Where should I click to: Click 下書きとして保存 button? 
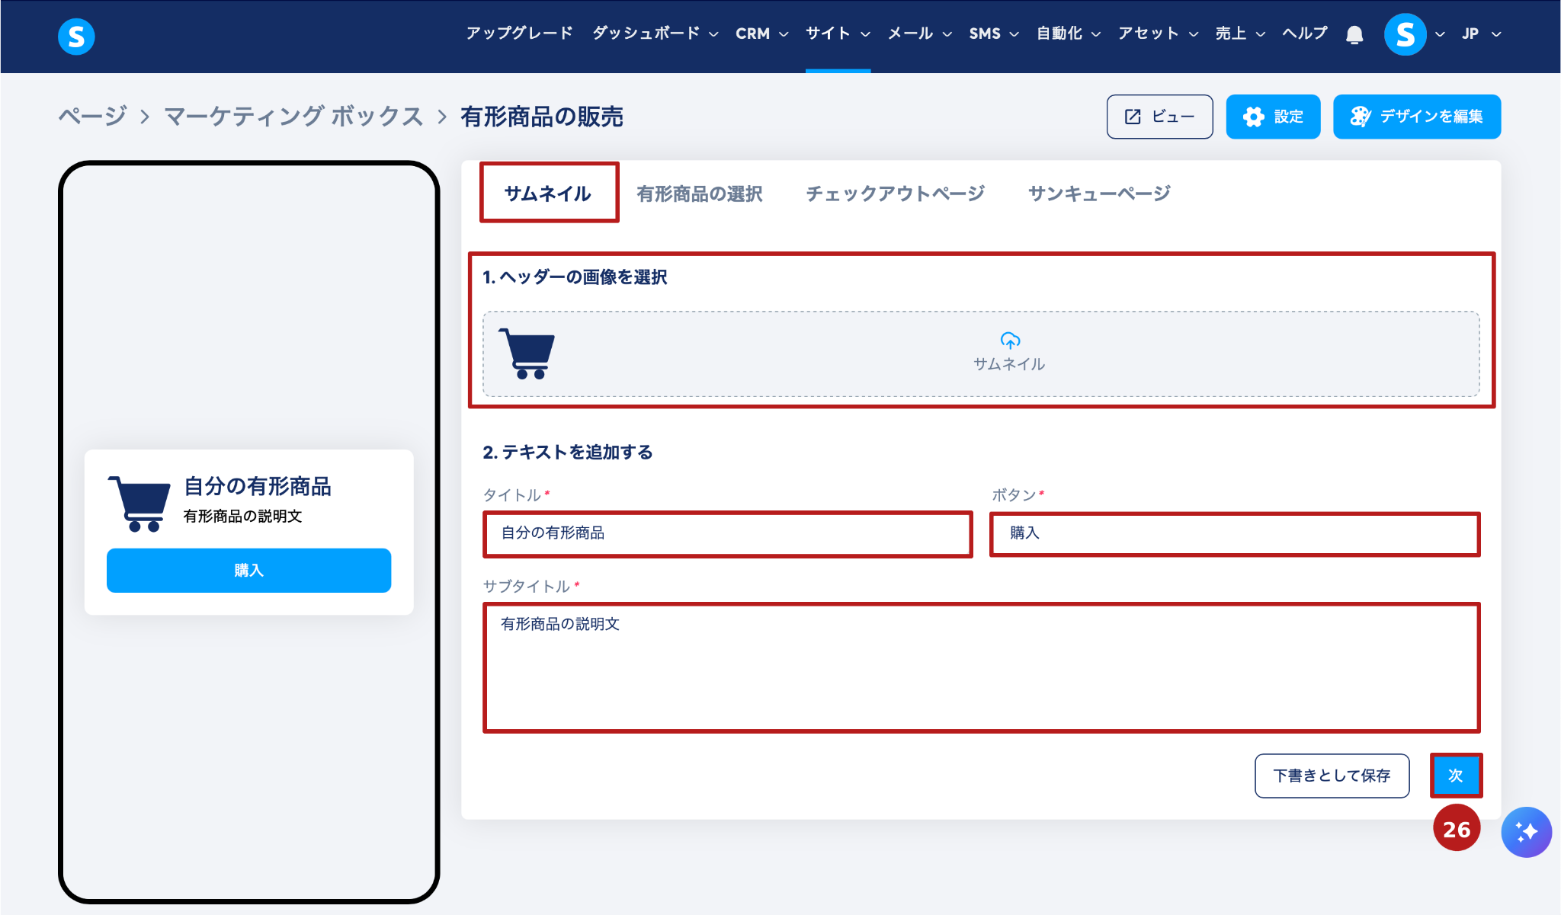(x=1331, y=776)
